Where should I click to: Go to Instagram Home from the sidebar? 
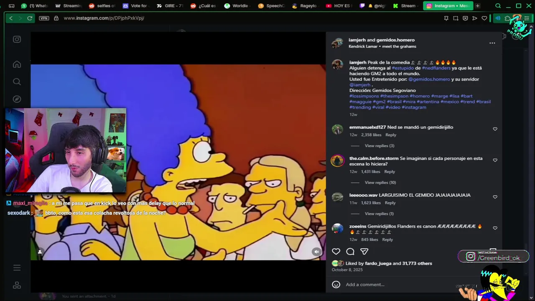click(17, 64)
